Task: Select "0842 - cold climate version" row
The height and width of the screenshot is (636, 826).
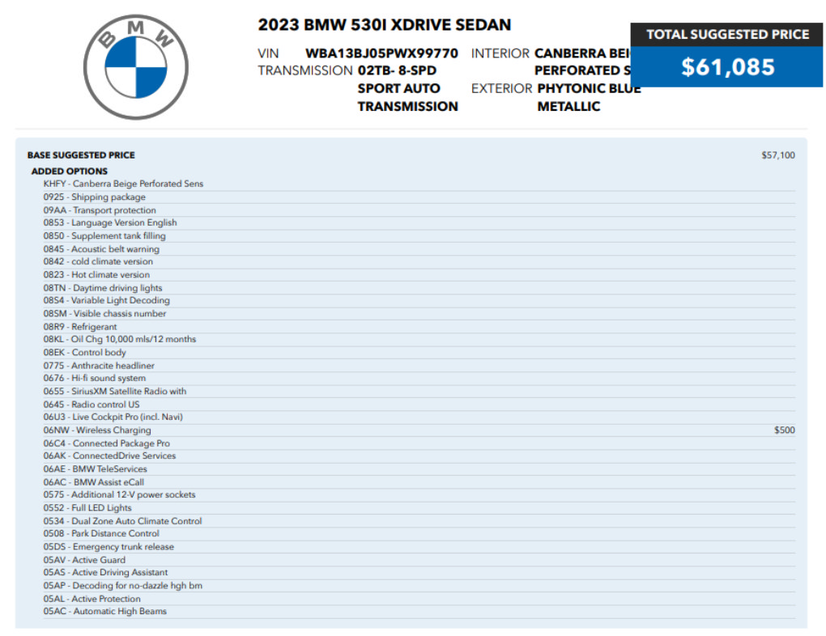Action: 419,261
